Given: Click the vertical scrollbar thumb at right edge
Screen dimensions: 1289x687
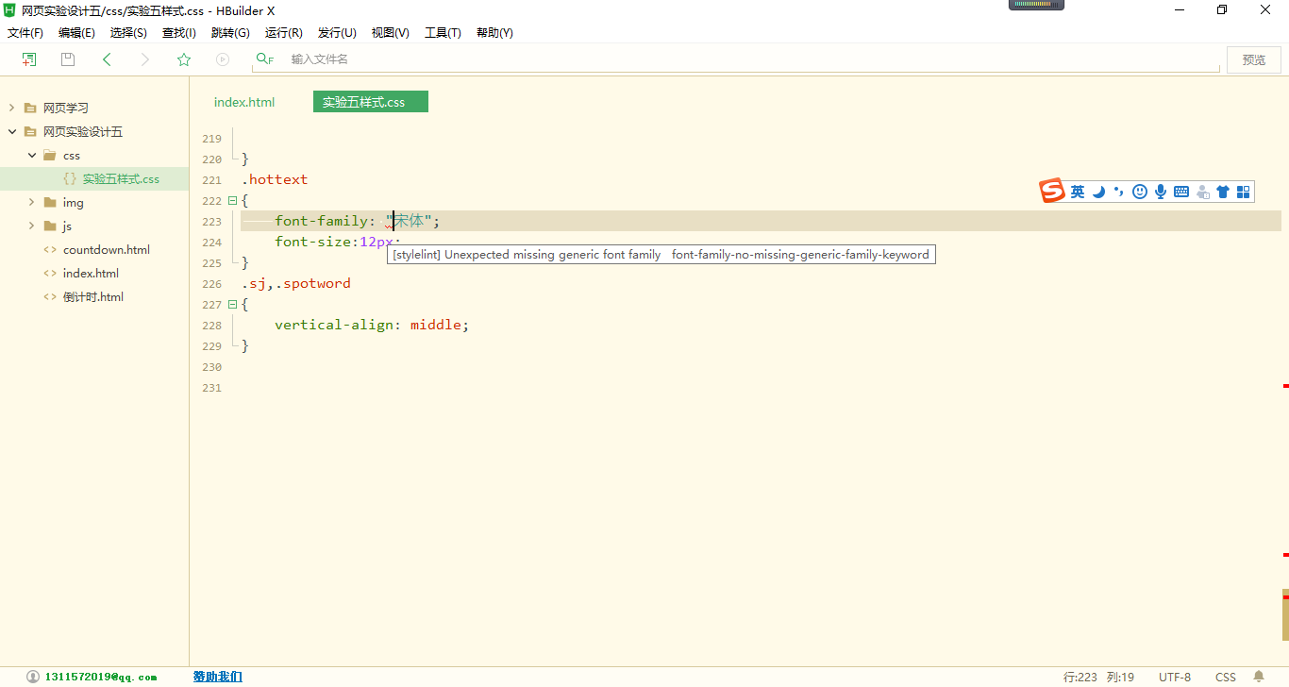Looking at the screenshot, I should tap(1284, 615).
